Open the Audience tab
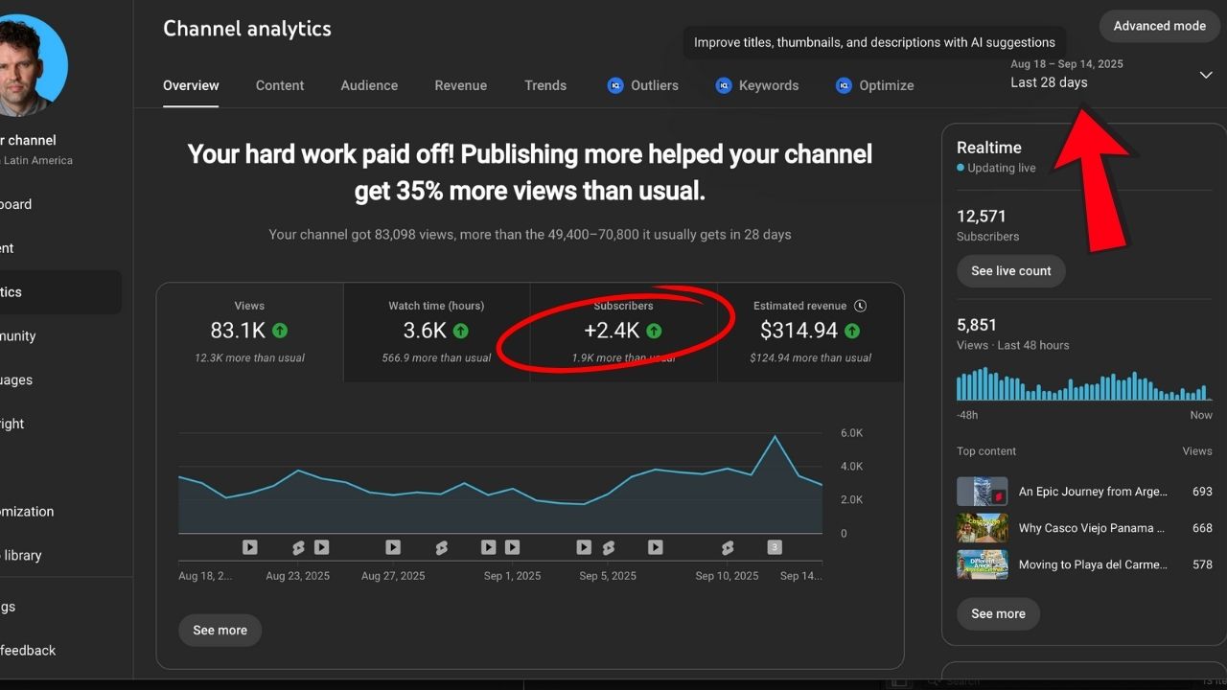 pyautogui.click(x=369, y=85)
